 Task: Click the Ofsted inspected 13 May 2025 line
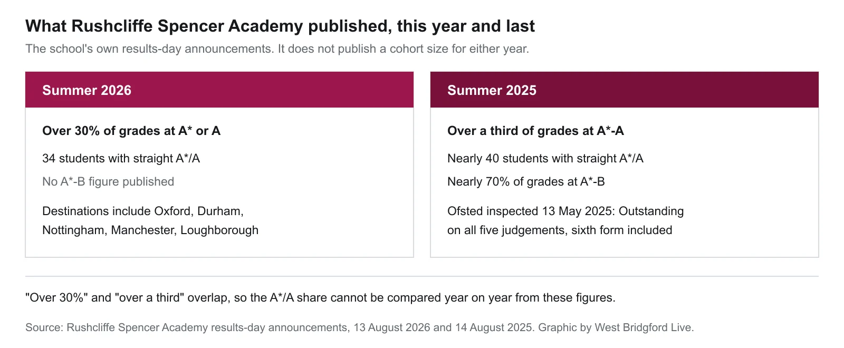(x=565, y=211)
